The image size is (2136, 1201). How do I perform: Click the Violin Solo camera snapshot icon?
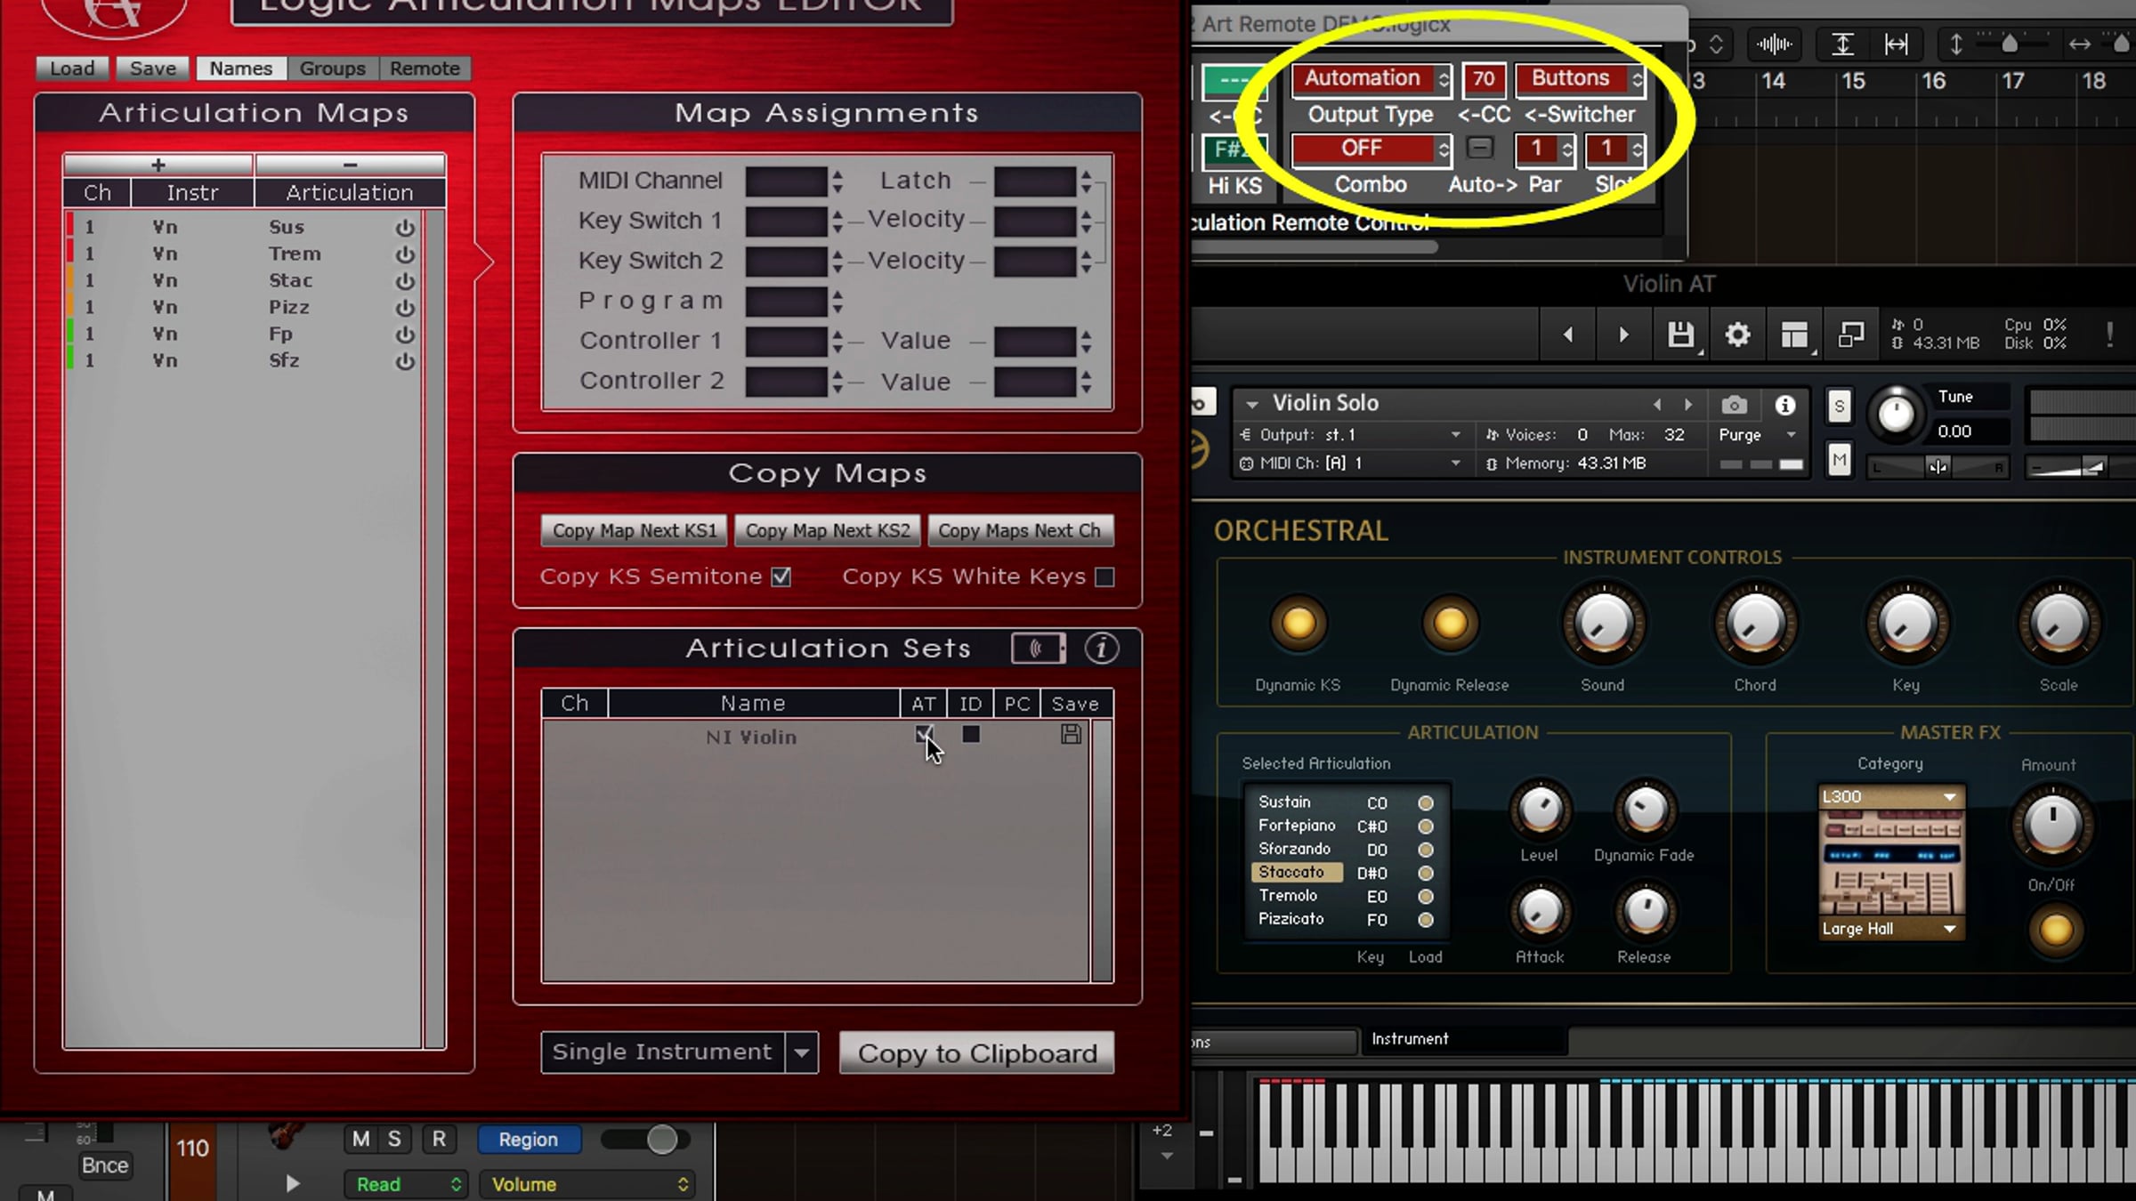point(1734,406)
